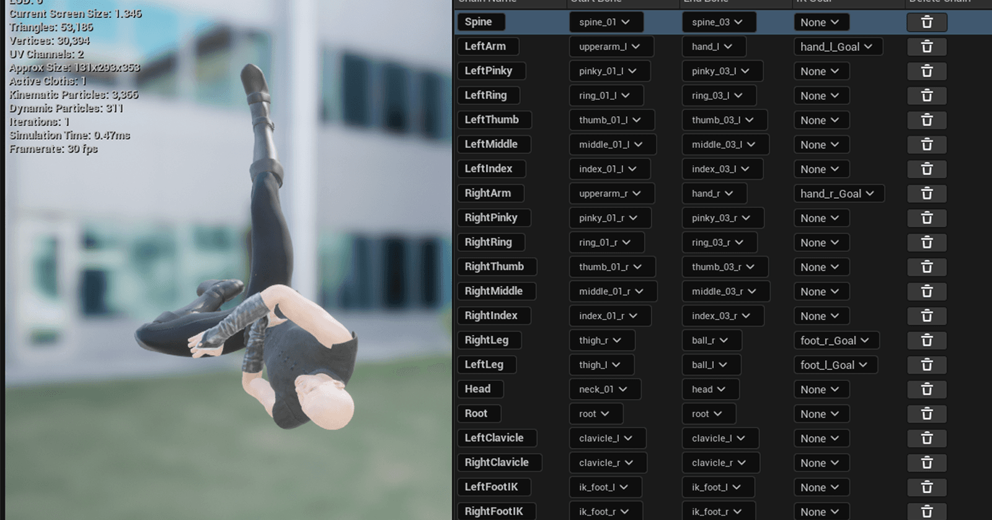Delete the Root chain

coord(927,414)
